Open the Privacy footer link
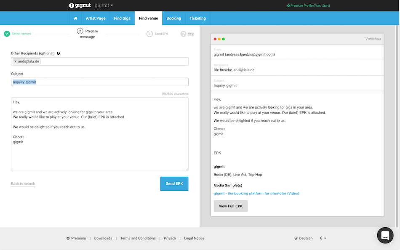Screen dimensions: 400x250 coord(170,238)
